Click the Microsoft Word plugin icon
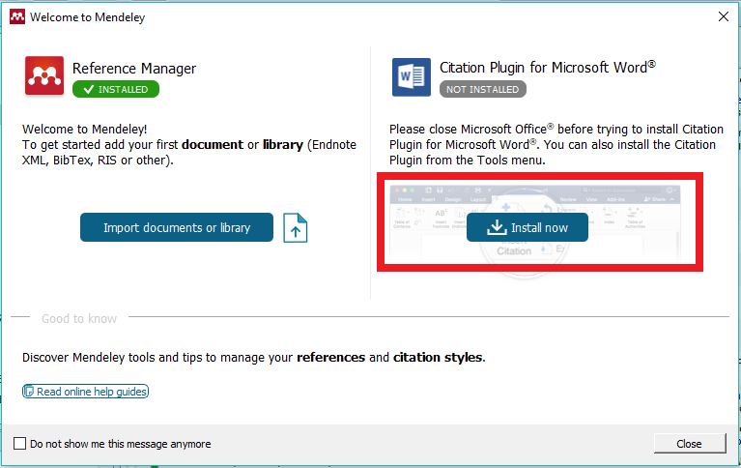This screenshot has width=741, height=468. (412, 76)
